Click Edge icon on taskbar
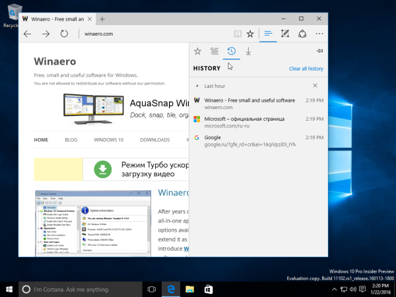Screen dimensions: 396x297 coord(171,290)
